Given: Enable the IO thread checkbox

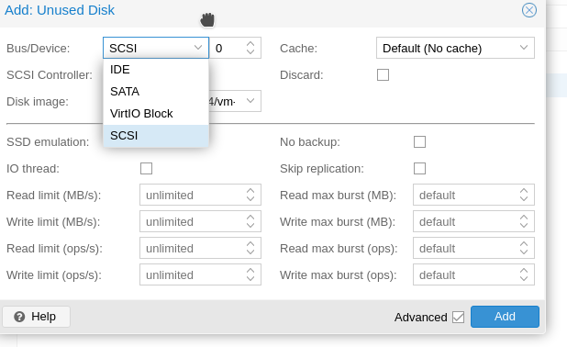Looking at the screenshot, I should coord(146,168).
